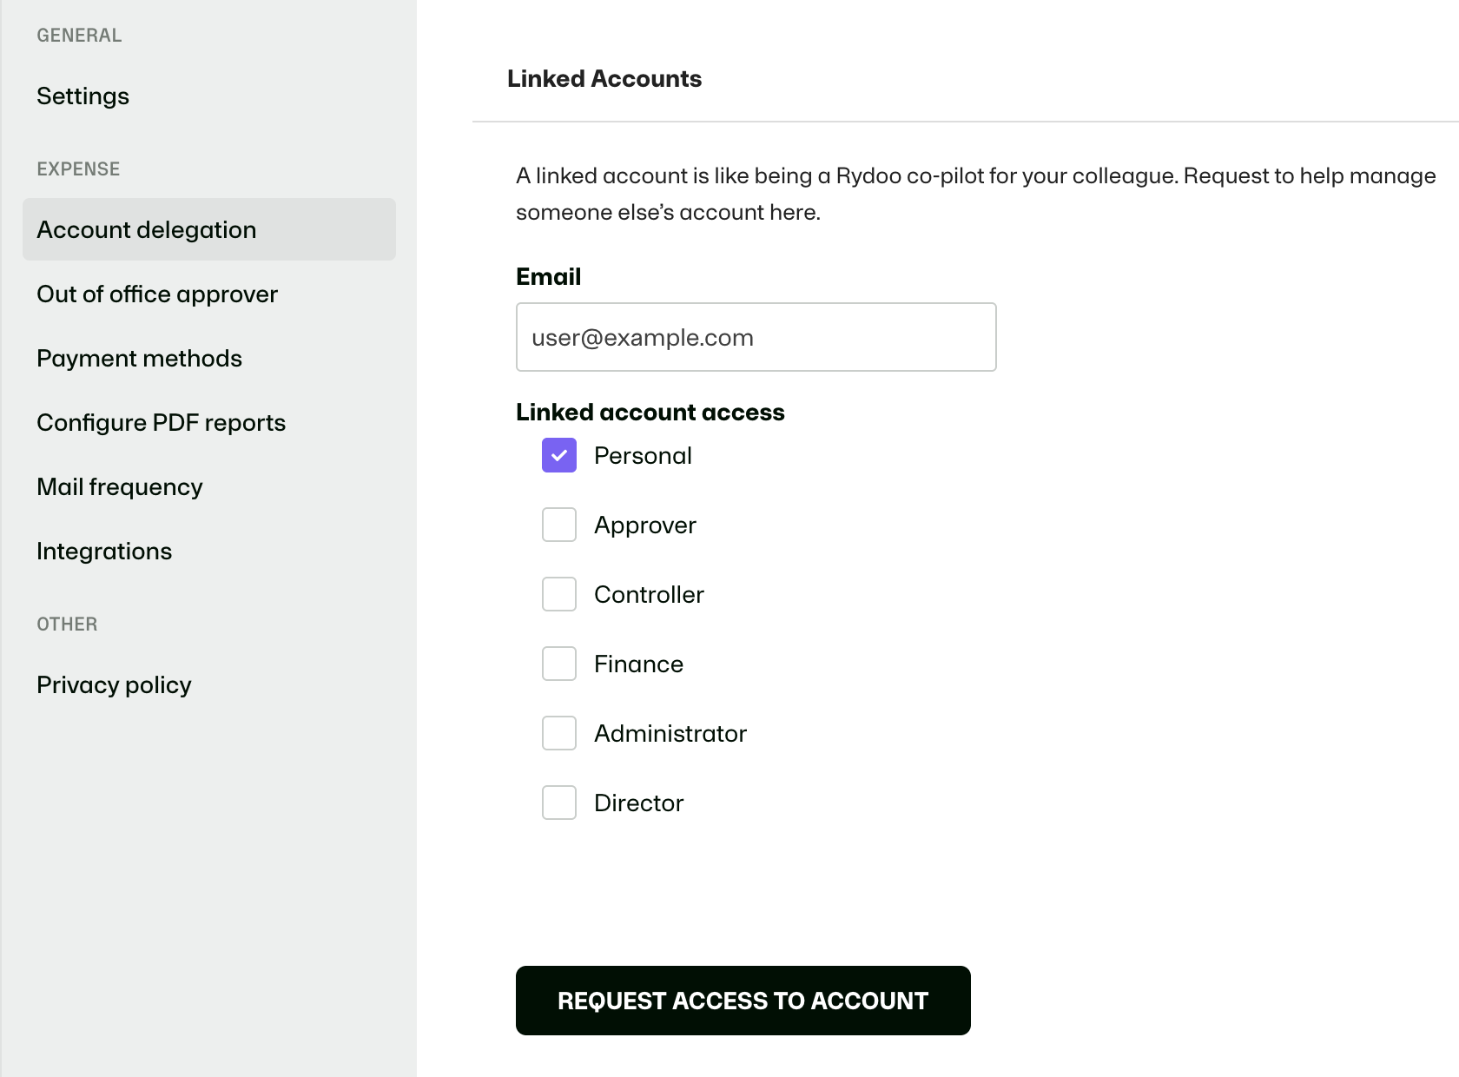
Task: Focus the Email input field
Action: pyautogui.click(x=756, y=337)
